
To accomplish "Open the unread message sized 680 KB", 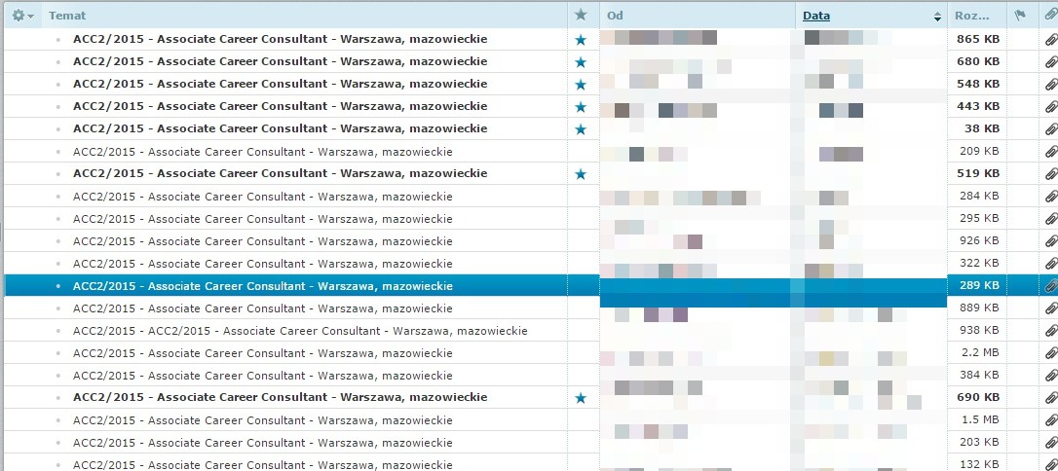I will point(280,61).
